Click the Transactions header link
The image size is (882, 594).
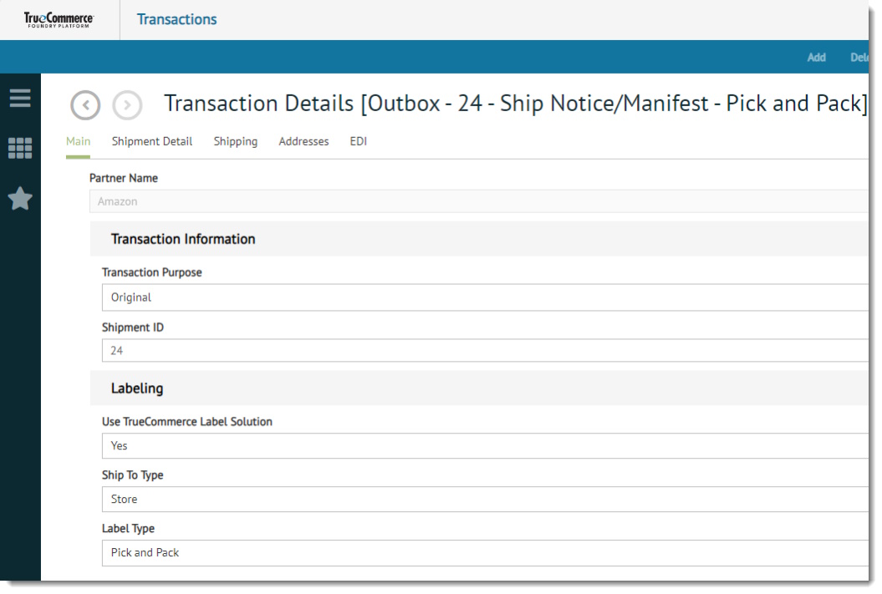[176, 19]
